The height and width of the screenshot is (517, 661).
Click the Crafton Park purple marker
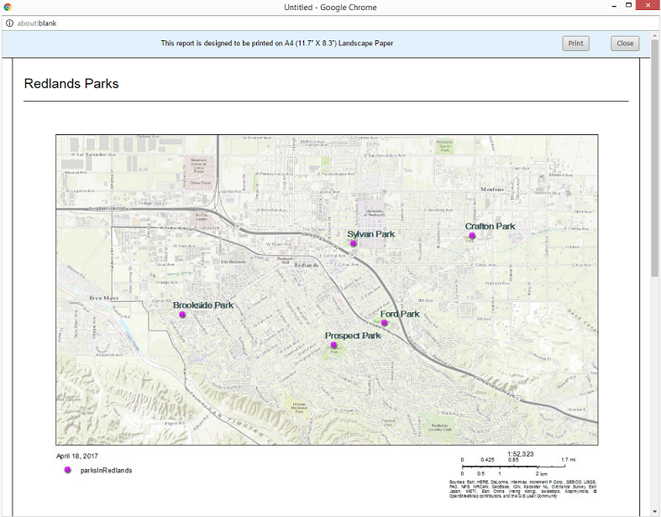472,236
